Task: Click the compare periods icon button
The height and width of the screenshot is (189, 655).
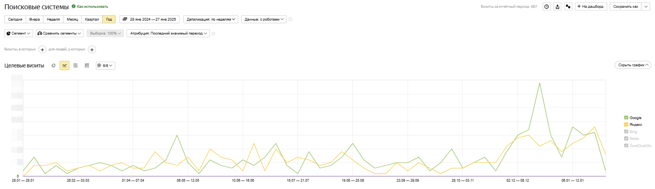Action: point(568,6)
